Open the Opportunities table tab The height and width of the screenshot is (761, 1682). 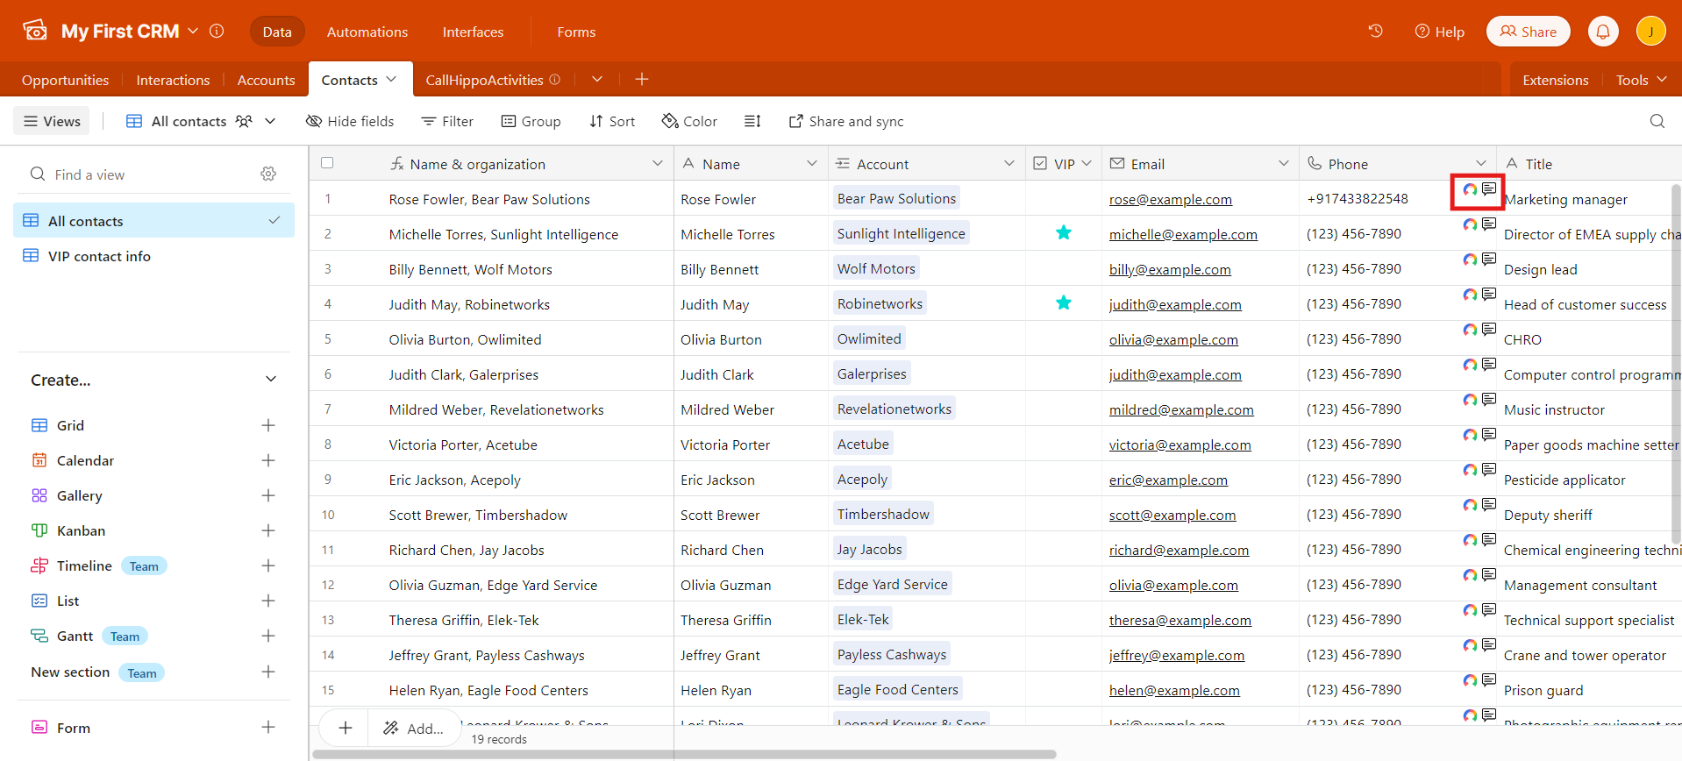pos(65,80)
